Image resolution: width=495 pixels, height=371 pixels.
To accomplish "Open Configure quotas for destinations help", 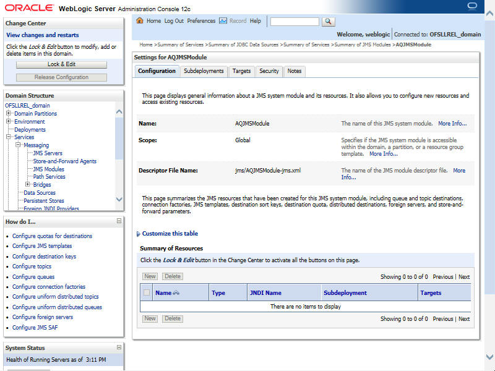I will click(53, 236).
